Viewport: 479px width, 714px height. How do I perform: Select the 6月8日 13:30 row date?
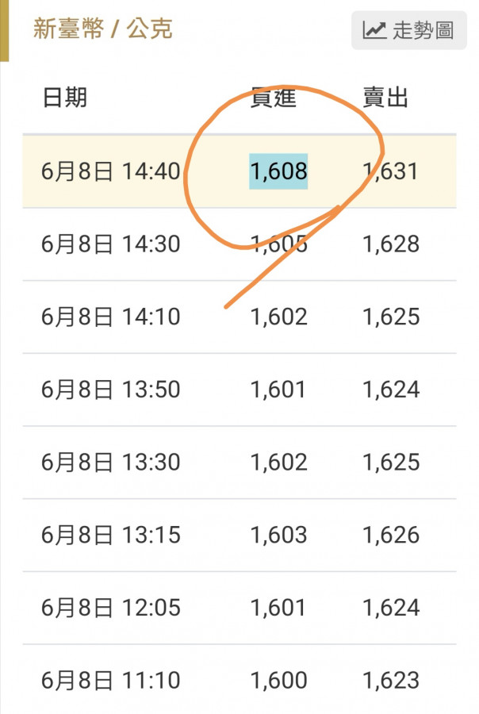click(x=111, y=463)
